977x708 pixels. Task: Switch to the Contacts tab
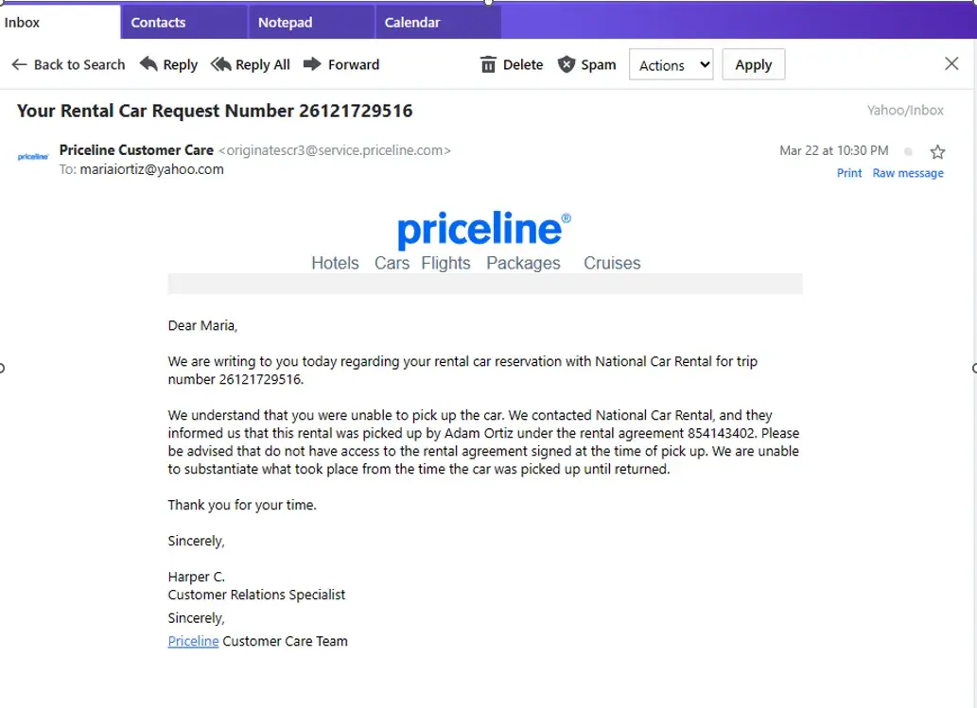158,22
